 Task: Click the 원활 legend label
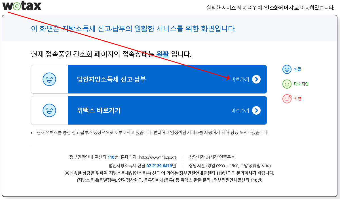click(x=297, y=69)
